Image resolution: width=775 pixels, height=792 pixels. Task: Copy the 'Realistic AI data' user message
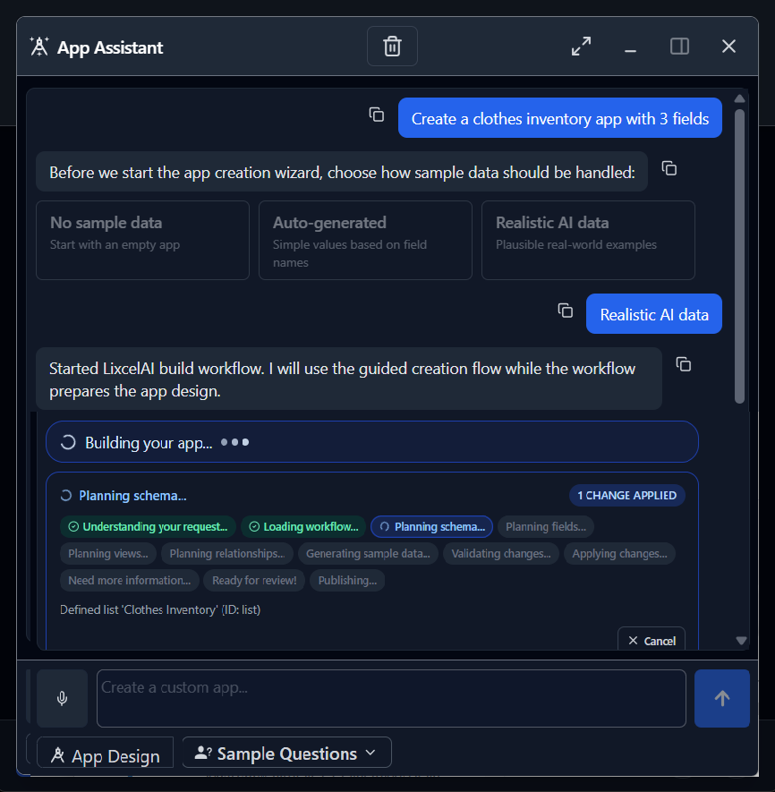565,311
